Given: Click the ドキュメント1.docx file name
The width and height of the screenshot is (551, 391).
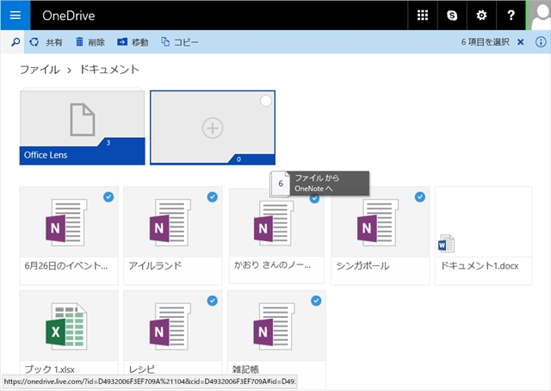Looking at the screenshot, I should (x=480, y=266).
